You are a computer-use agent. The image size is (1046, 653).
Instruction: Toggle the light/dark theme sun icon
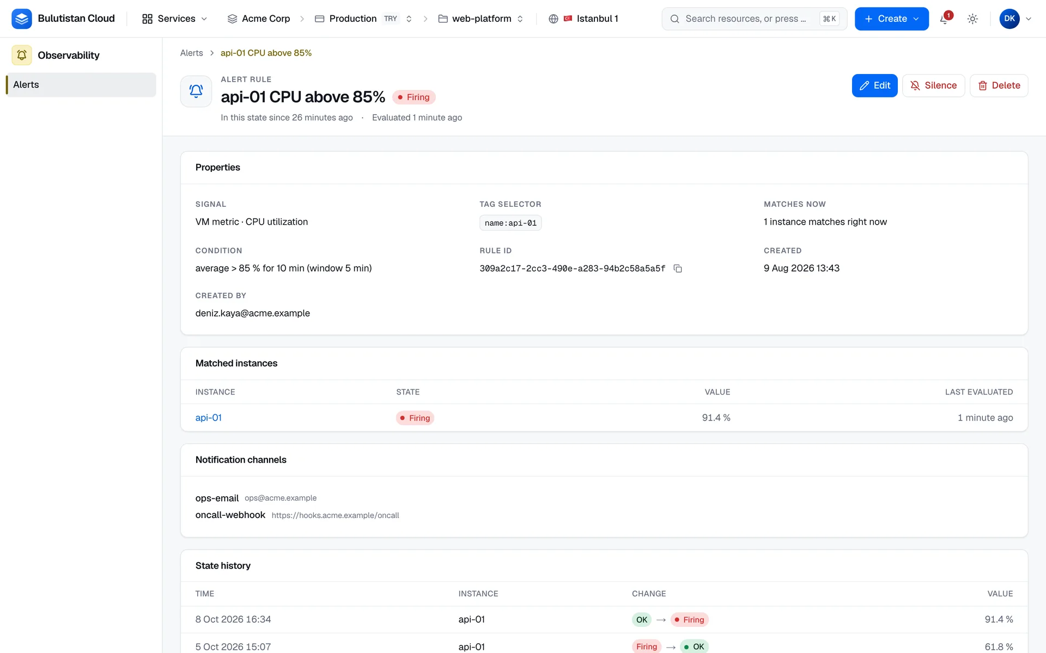(x=972, y=19)
